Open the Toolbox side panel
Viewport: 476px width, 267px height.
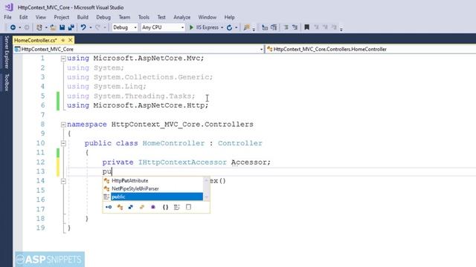[7, 82]
